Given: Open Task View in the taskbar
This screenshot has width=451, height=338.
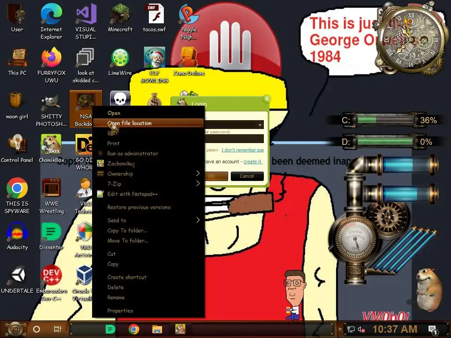Looking at the screenshot, I should click(58, 329).
